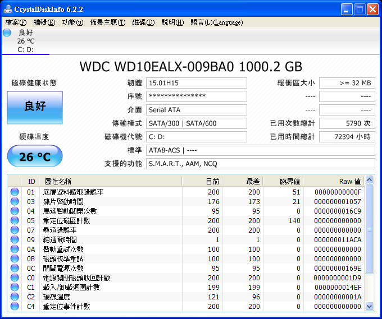This screenshot has width=382, height=319.
Task: Select the 開關電源次數 row
Action: coord(186,268)
